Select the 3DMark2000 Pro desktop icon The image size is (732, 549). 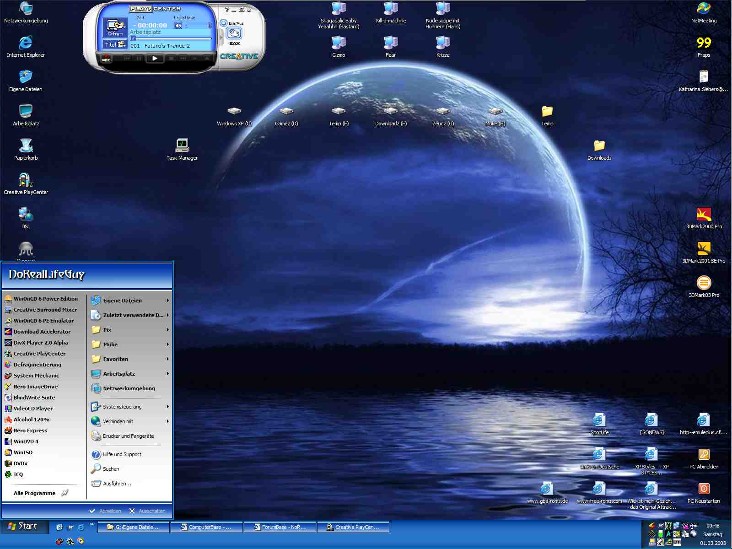(x=704, y=218)
